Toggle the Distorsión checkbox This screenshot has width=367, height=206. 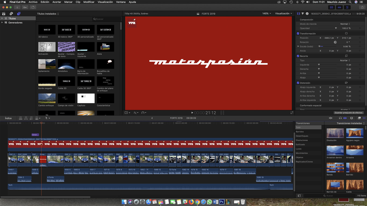pos(298,83)
